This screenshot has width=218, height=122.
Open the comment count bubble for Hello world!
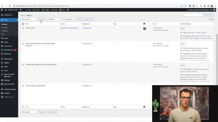(144, 28)
